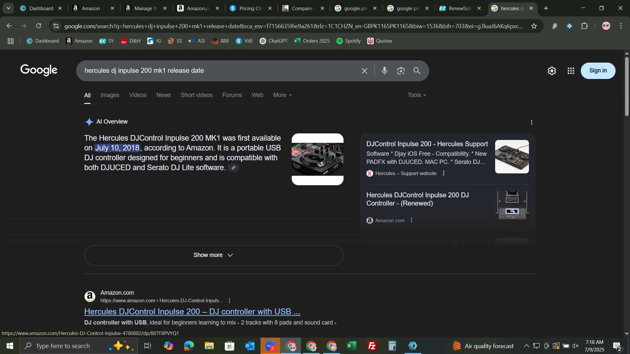Open Hercules DJControl Inpulse 200 Amazon result
Viewport: 630px width, 354px height.
[192, 312]
